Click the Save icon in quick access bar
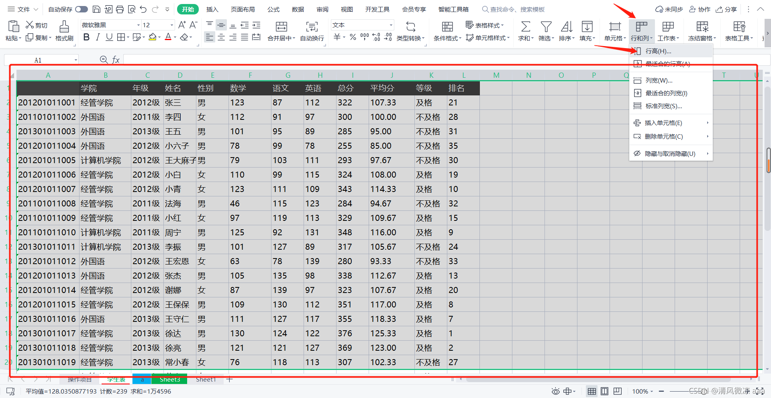771x398 pixels. click(x=96, y=9)
